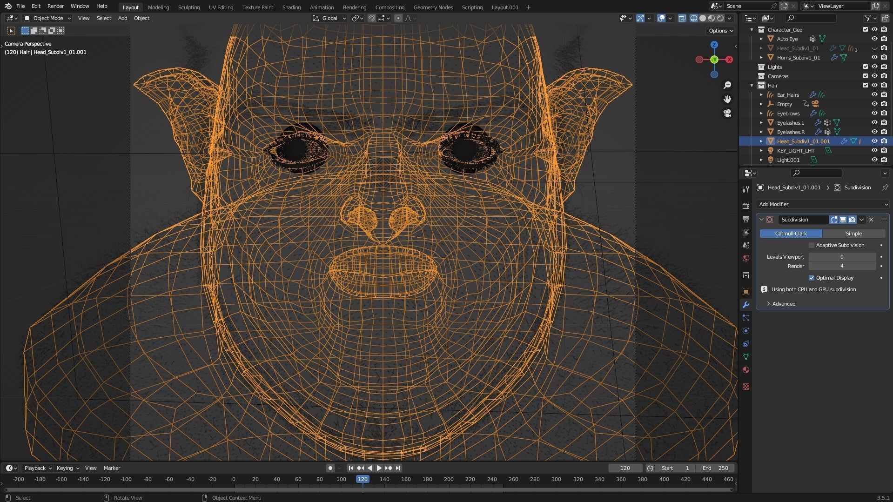Collapse the Character_Geo collection
The width and height of the screenshot is (893, 502).
click(x=752, y=30)
